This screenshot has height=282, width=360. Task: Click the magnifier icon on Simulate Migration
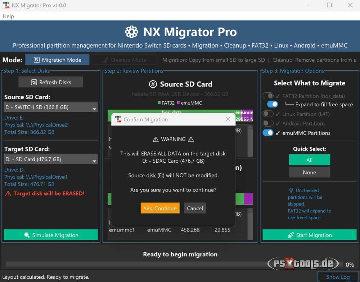[x=26, y=235]
